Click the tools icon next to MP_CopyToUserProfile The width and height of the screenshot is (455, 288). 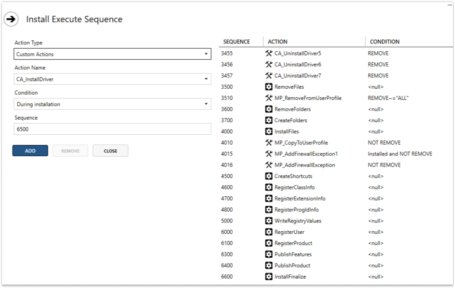(269, 142)
